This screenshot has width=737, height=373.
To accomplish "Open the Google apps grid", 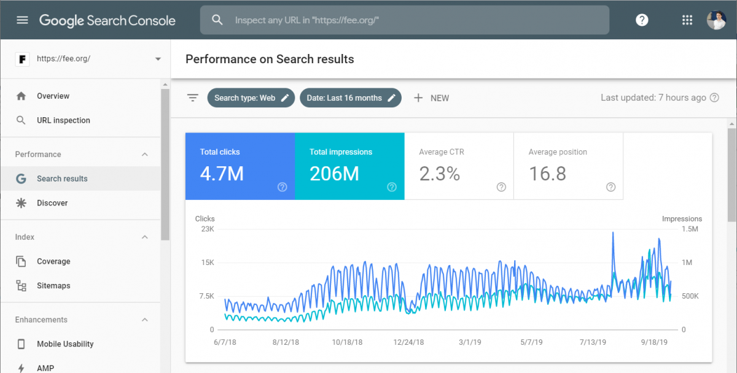I will point(687,20).
